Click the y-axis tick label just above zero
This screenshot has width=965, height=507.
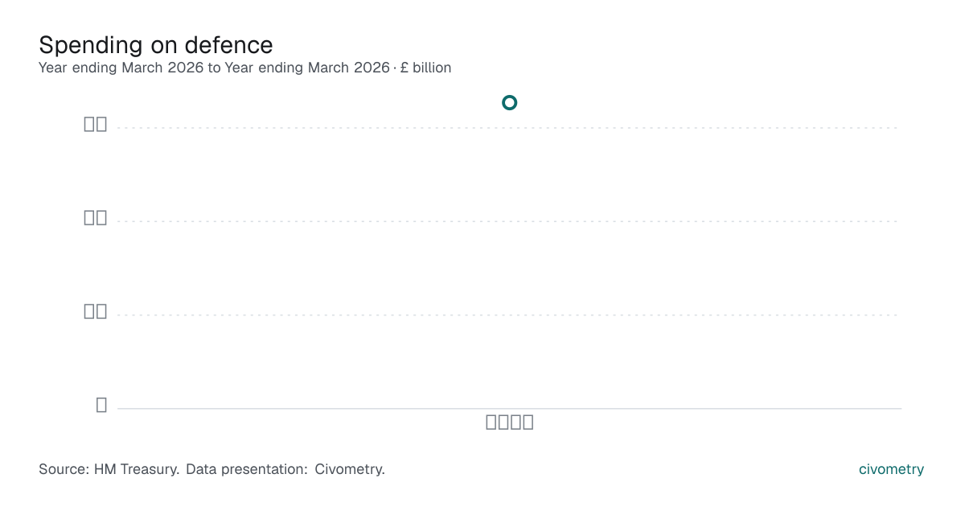(96, 311)
